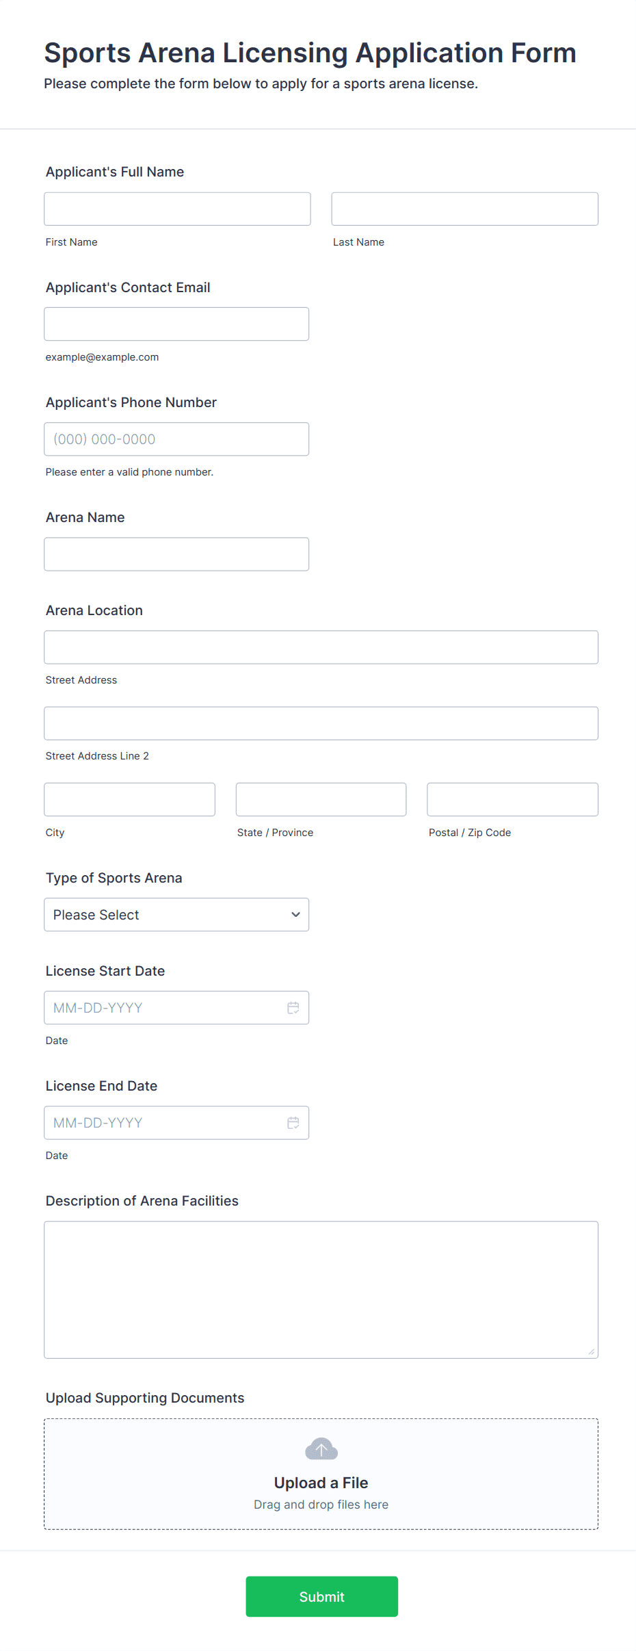Click the City input field
The width and height of the screenshot is (636, 1651).
(x=129, y=799)
